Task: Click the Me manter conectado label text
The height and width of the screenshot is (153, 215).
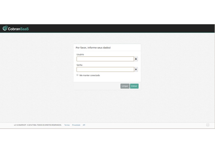Action: [90, 75]
